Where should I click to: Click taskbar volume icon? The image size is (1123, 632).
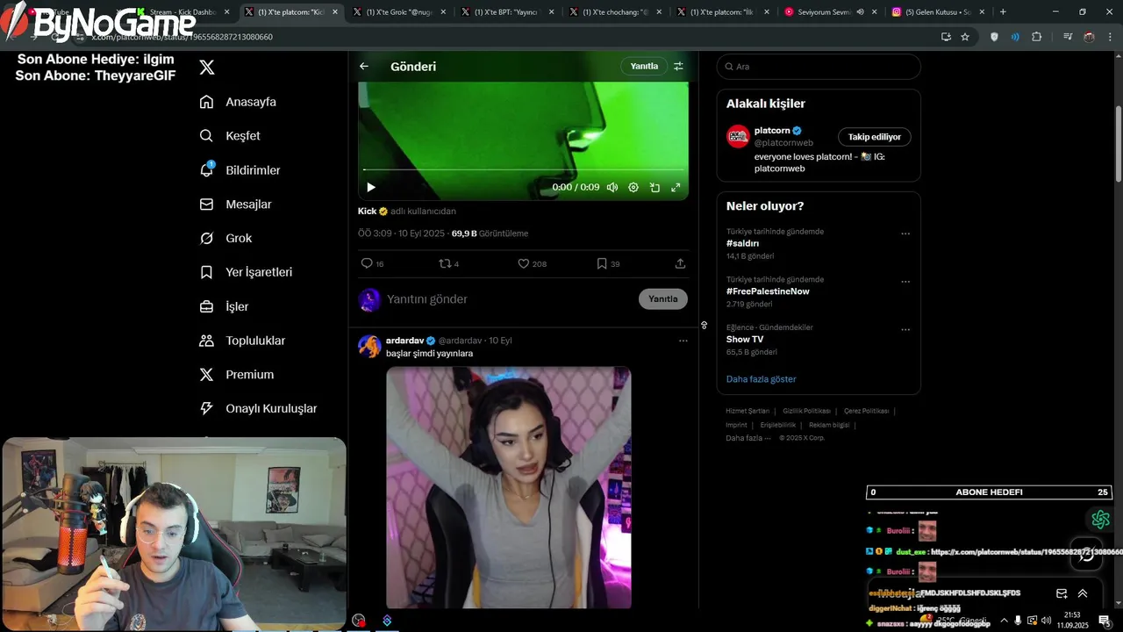(1046, 621)
